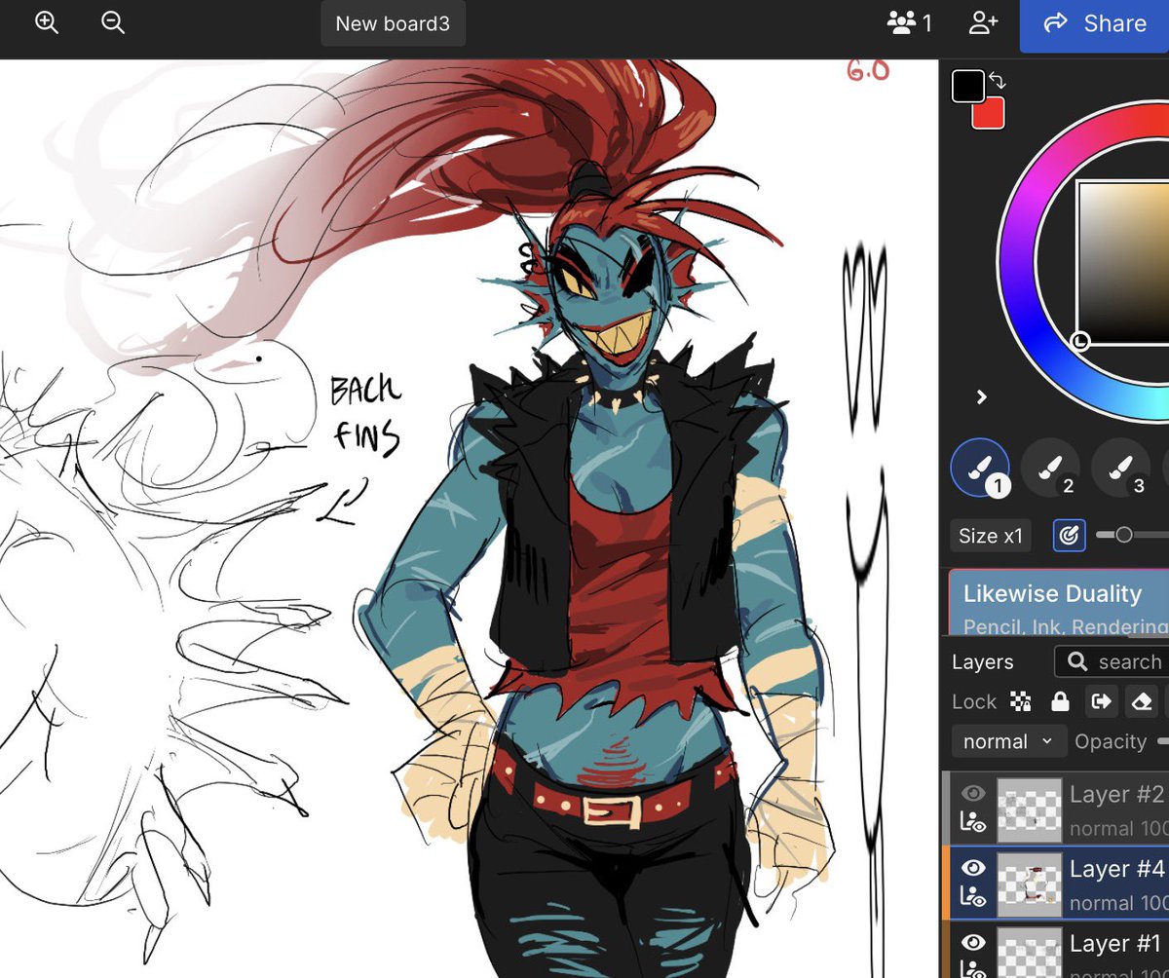This screenshot has width=1169, height=978.
Task: Select brush slot 1
Action: pyautogui.click(x=982, y=470)
